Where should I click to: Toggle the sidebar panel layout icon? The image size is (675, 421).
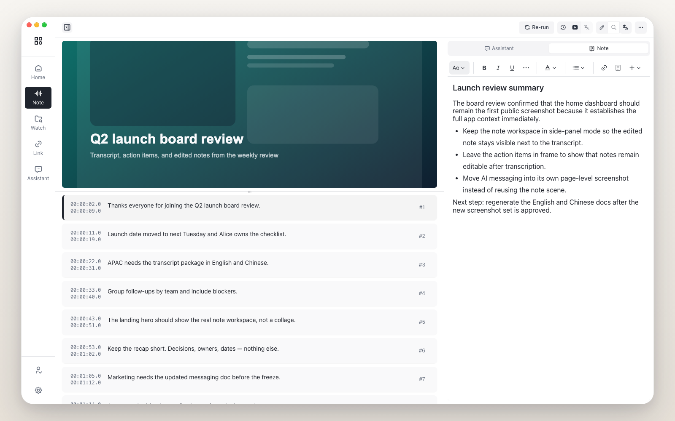coord(67,27)
